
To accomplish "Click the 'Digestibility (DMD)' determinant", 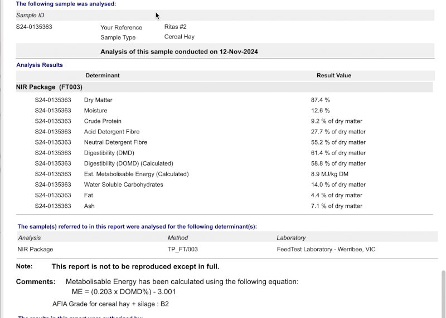I will tap(109, 153).
